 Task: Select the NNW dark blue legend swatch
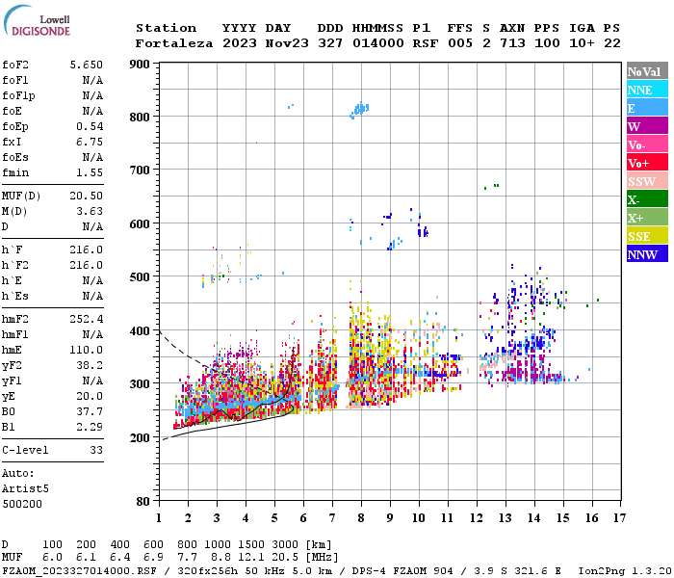point(647,254)
